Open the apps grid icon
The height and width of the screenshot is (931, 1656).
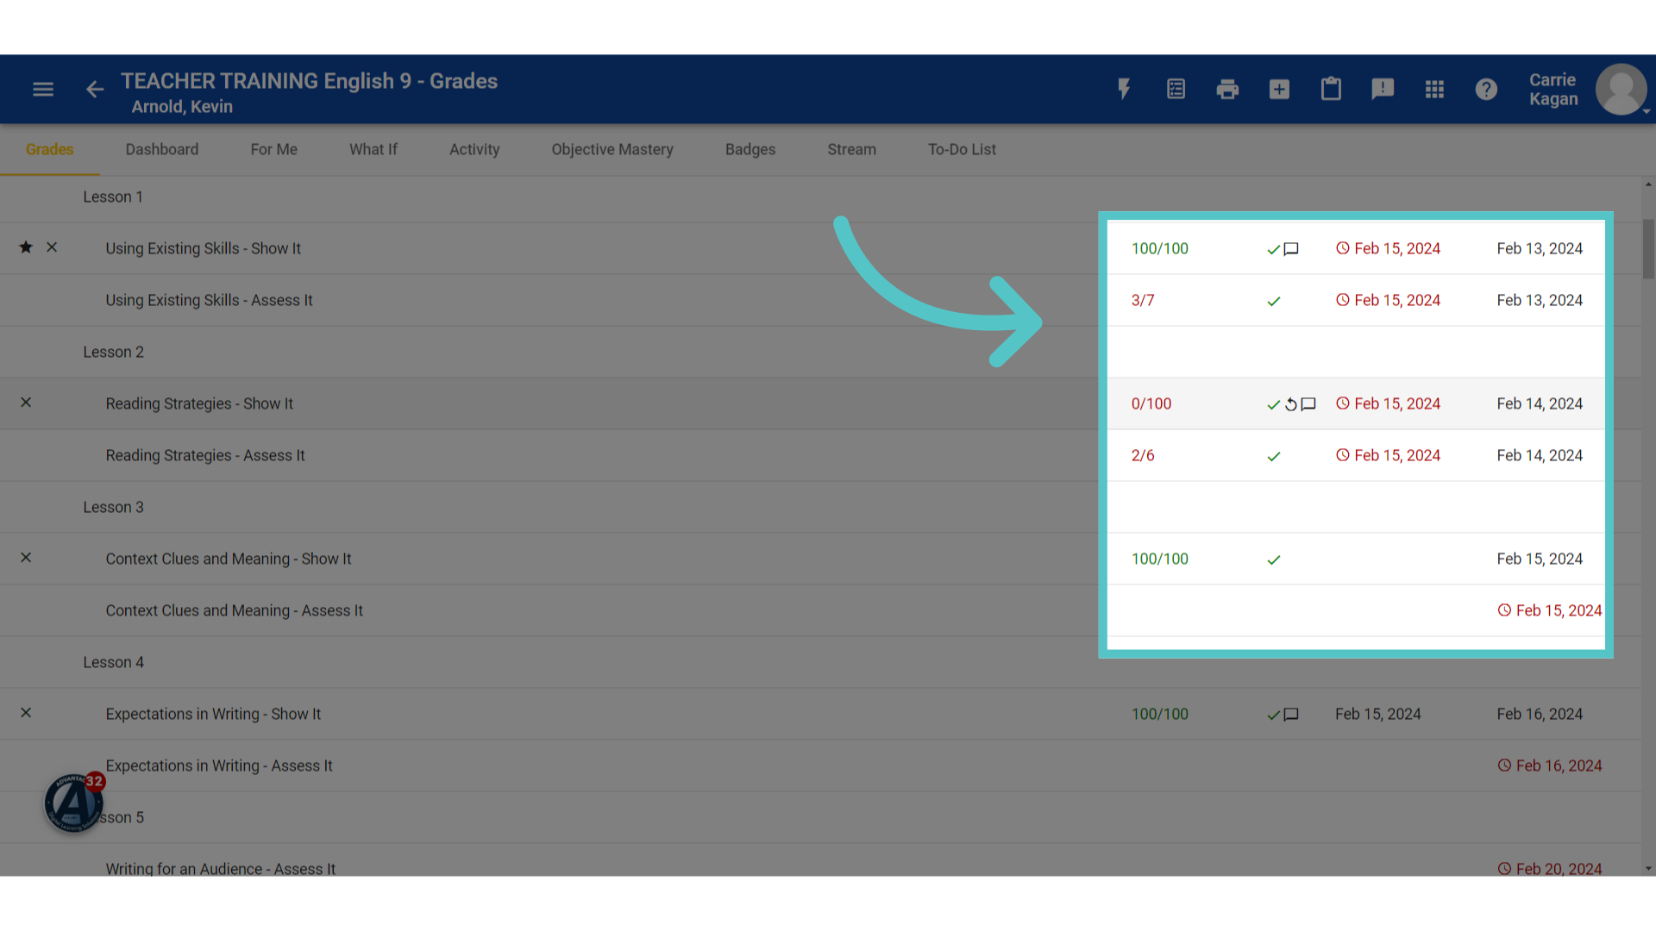(1434, 89)
